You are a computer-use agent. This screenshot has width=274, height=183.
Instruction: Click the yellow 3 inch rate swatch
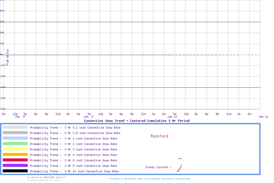click(15, 149)
